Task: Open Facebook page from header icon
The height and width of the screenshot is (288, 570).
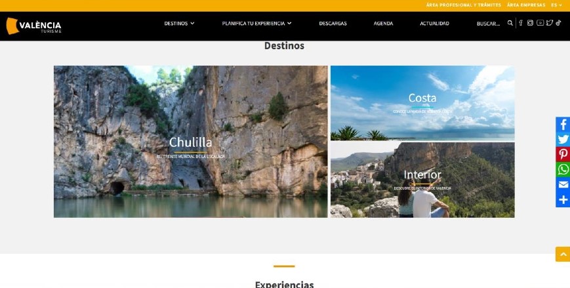Action: (x=521, y=23)
